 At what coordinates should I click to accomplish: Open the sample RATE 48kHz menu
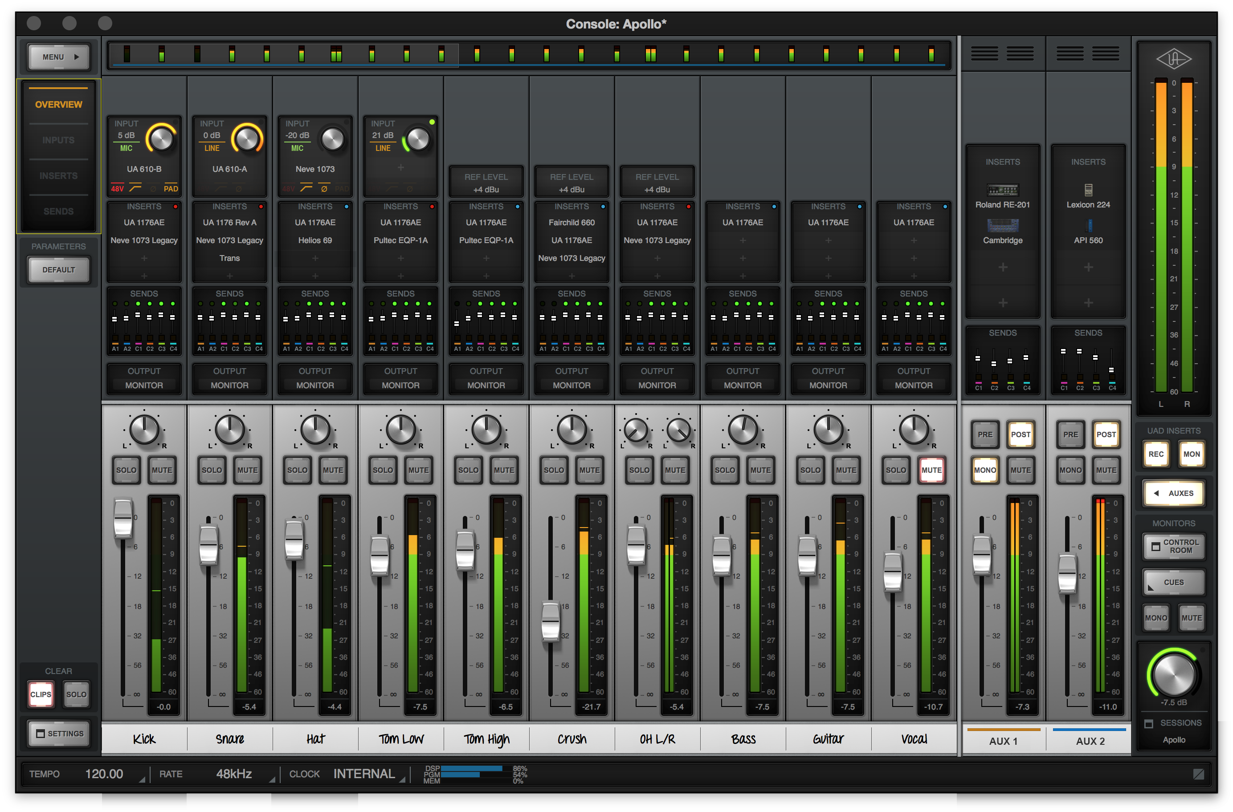coord(234,774)
